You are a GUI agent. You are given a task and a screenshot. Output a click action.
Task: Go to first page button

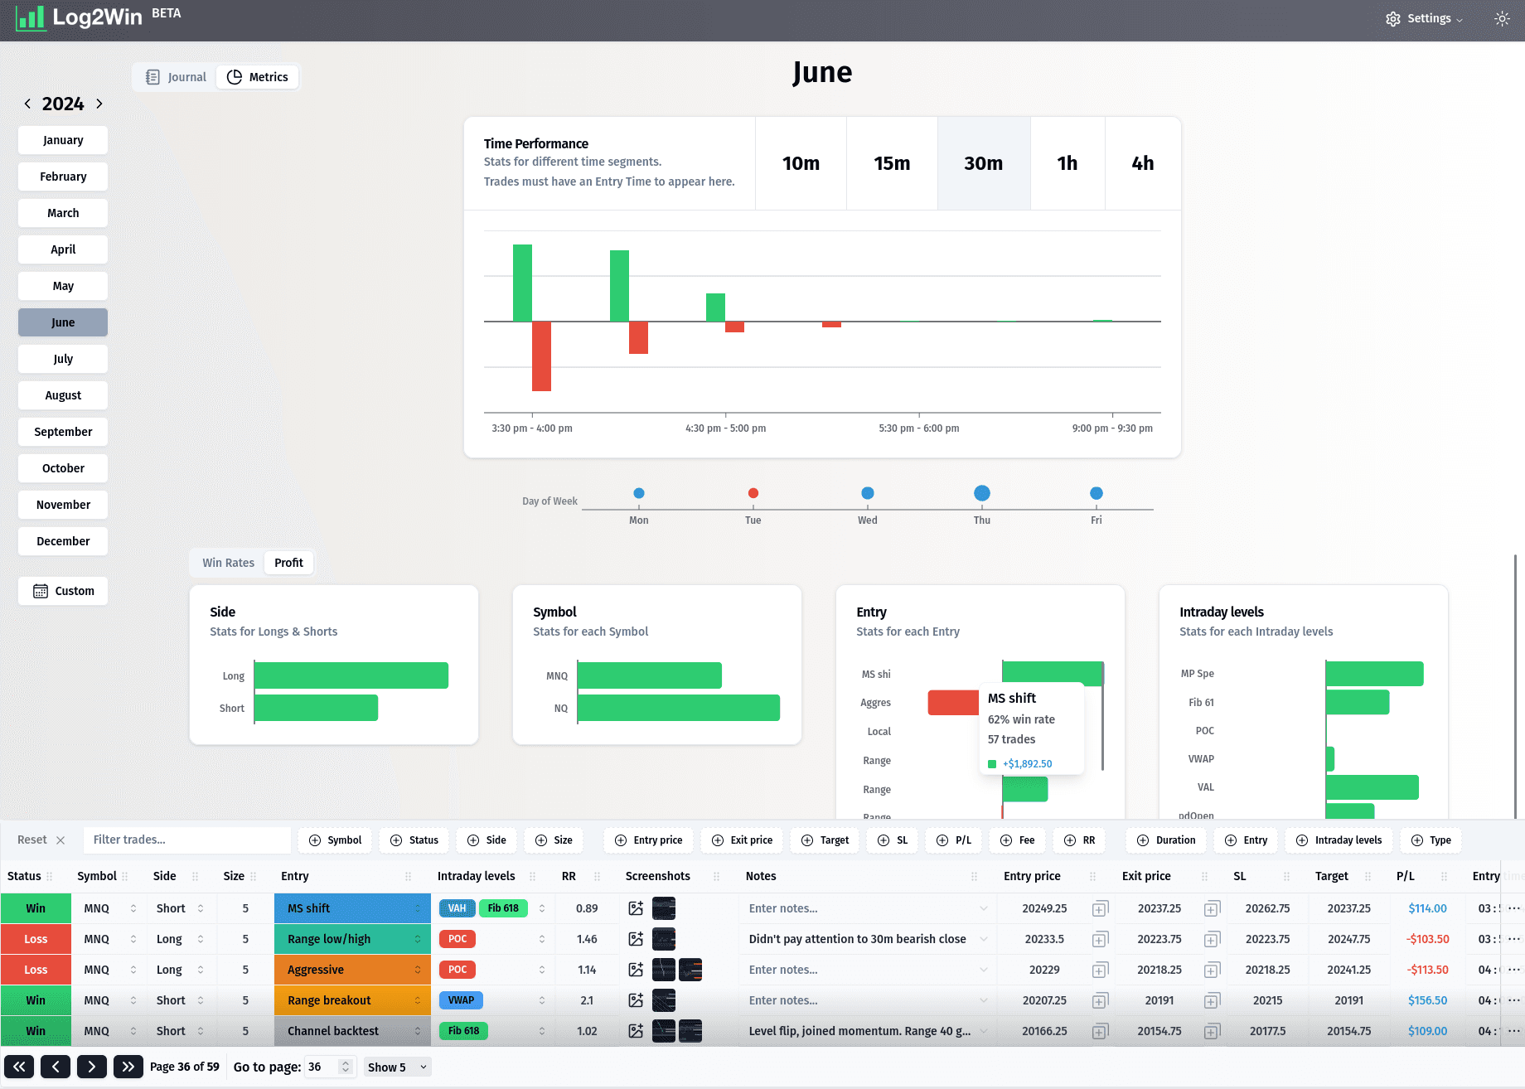[19, 1067]
